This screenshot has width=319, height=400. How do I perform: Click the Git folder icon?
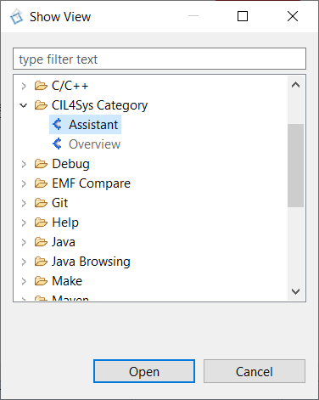[41, 203]
